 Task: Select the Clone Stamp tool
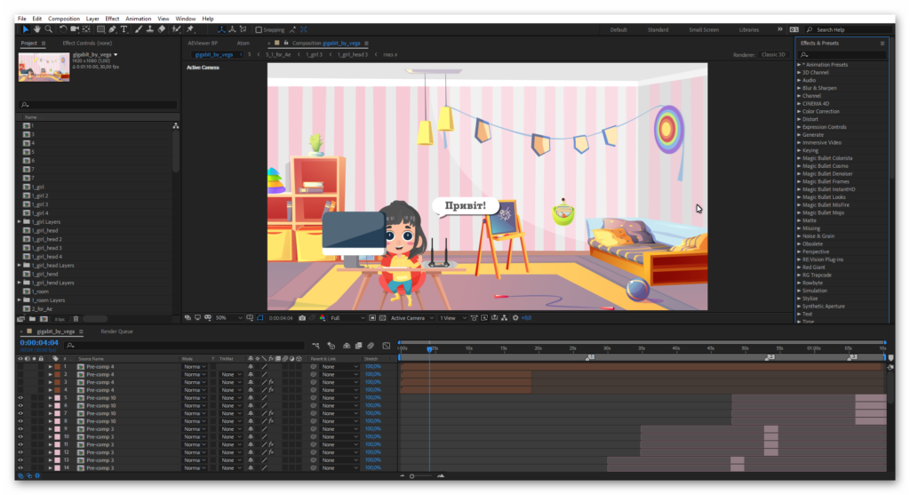click(149, 29)
